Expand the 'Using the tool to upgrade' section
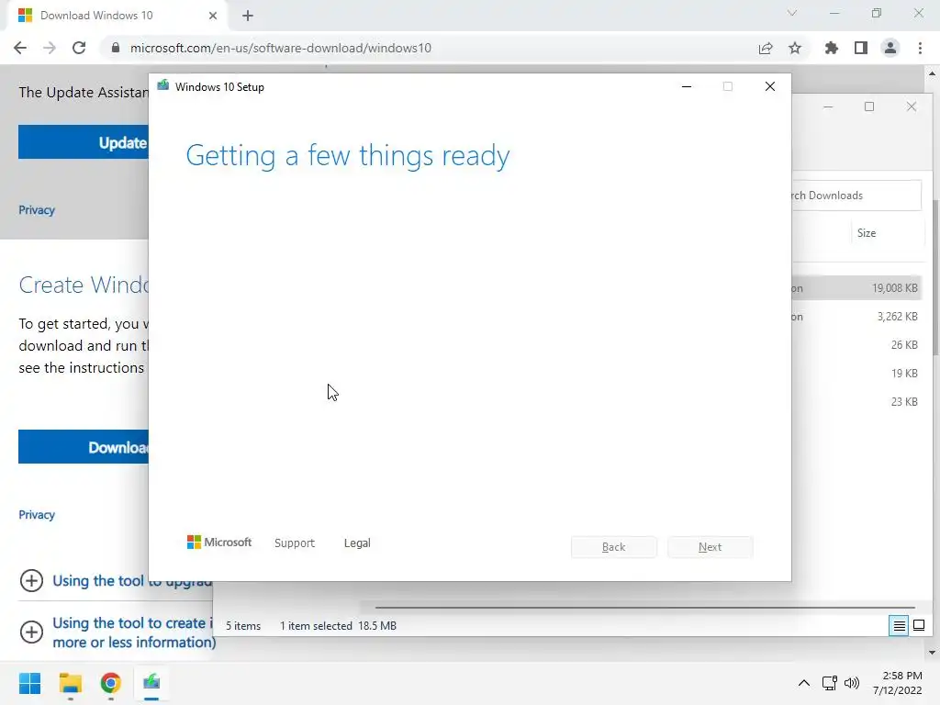 (31, 580)
